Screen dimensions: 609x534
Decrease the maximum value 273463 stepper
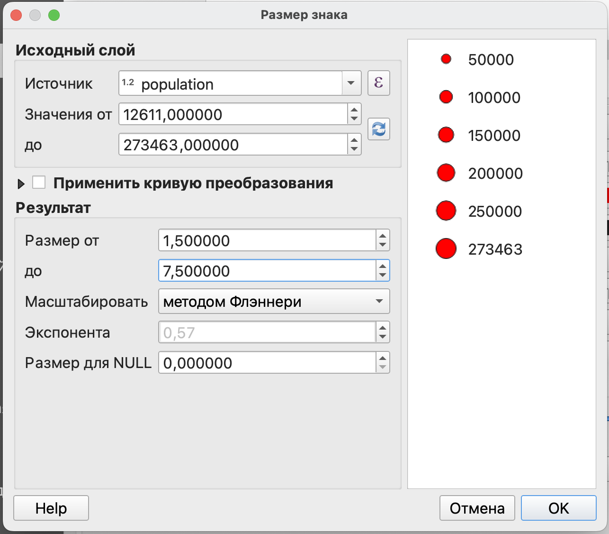pyautogui.click(x=354, y=149)
